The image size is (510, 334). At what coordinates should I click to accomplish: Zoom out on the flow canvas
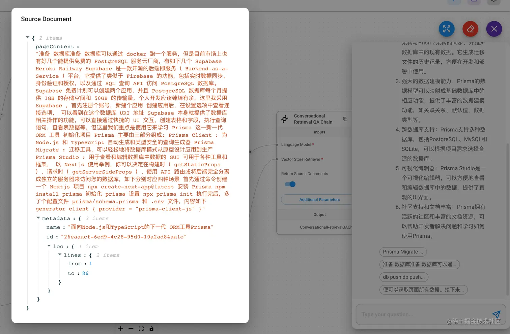coord(131,329)
